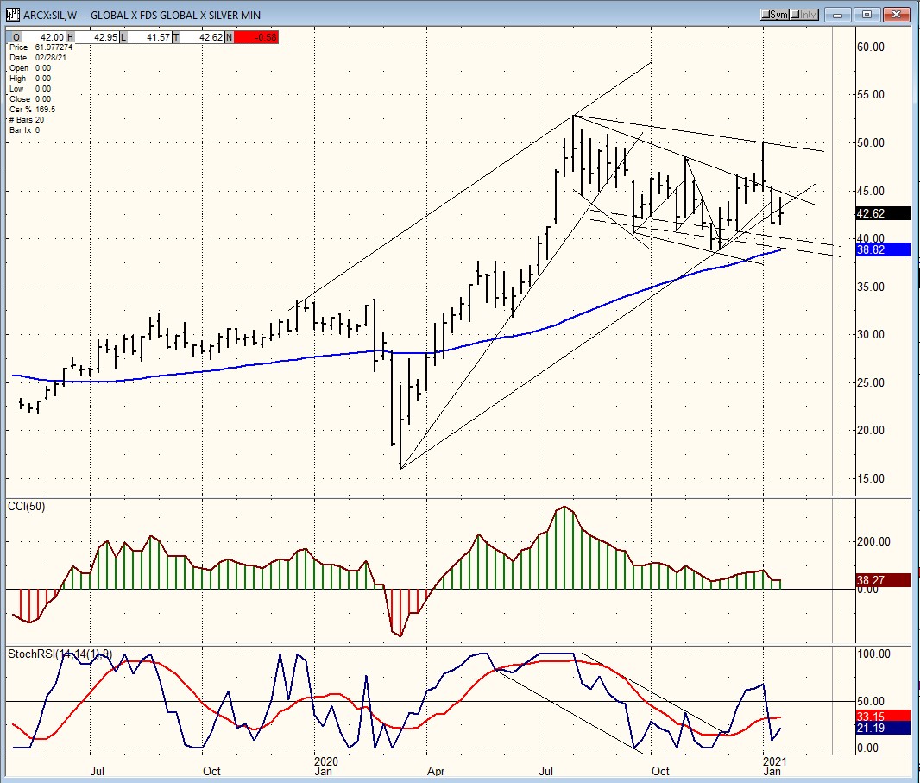Click the chart window icon in title bar
The width and height of the screenshot is (920, 783).
pyautogui.click(x=12, y=14)
